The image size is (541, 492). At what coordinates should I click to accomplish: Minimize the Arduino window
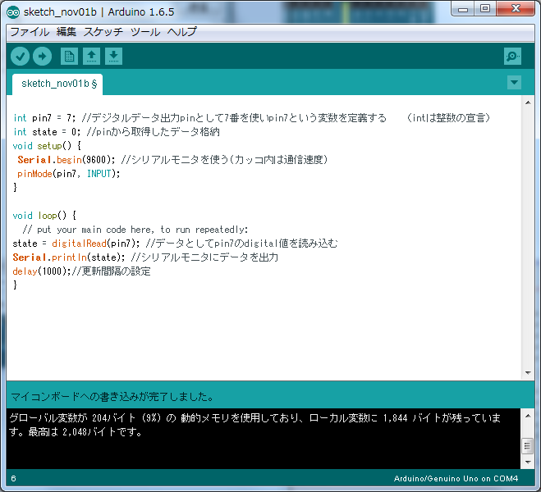coord(463,9)
